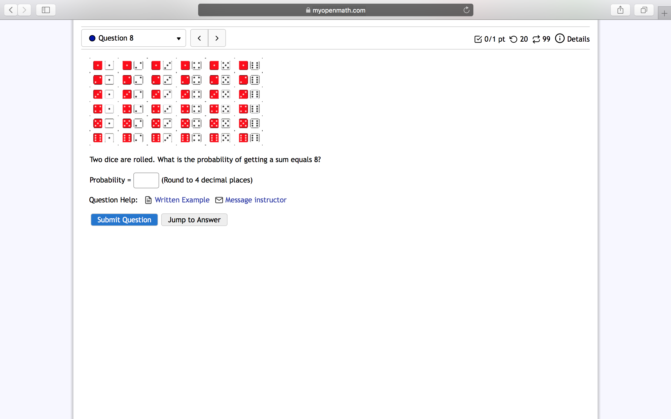Click the browser back arrow
Image resolution: width=671 pixels, height=419 pixels.
[10, 10]
